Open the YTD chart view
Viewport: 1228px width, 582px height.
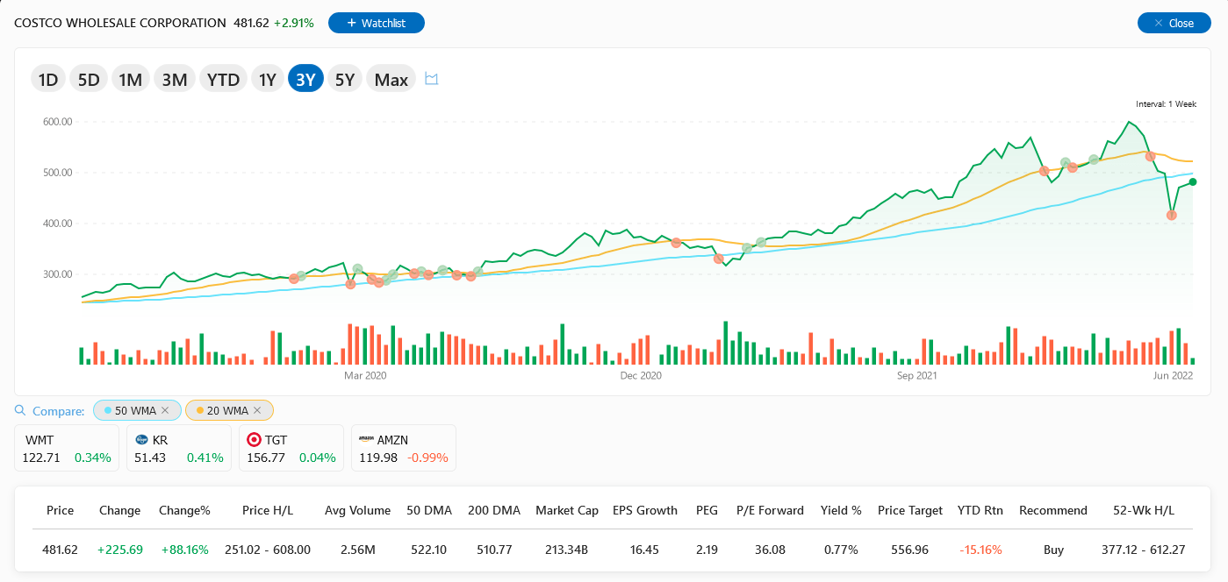223,78
